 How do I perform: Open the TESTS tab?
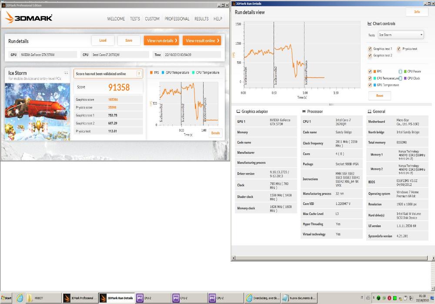point(135,19)
